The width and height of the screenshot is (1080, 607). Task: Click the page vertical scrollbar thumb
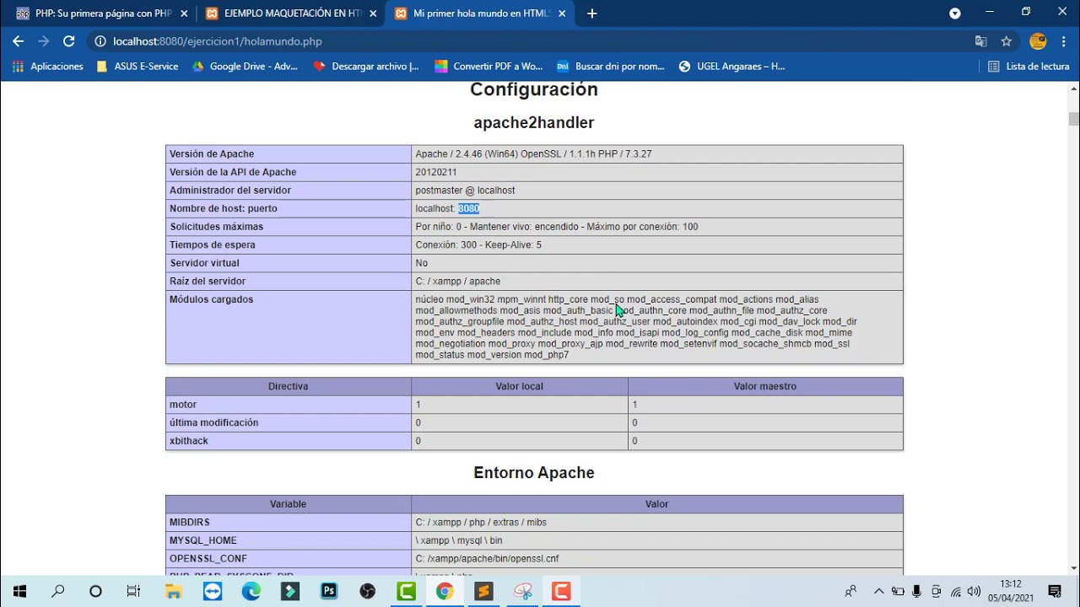(1073, 119)
